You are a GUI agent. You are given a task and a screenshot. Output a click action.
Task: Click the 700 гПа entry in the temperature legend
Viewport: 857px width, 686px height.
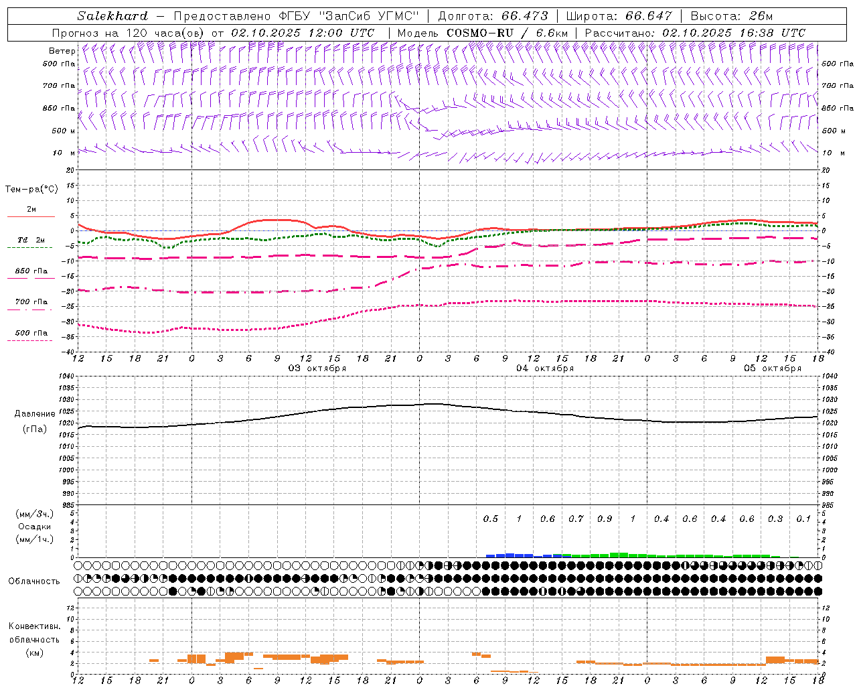(31, 302)
